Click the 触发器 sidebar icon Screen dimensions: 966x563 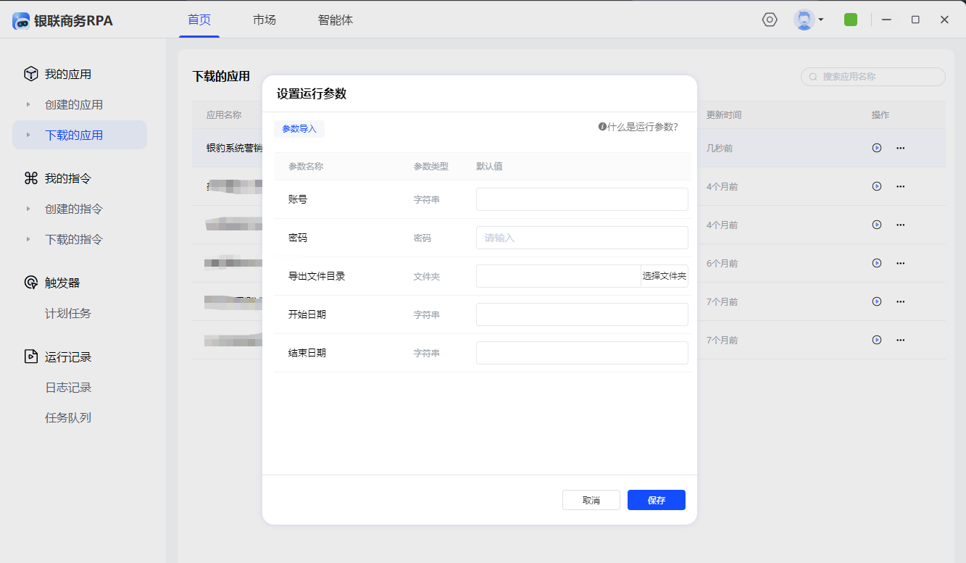click(30, 283)
